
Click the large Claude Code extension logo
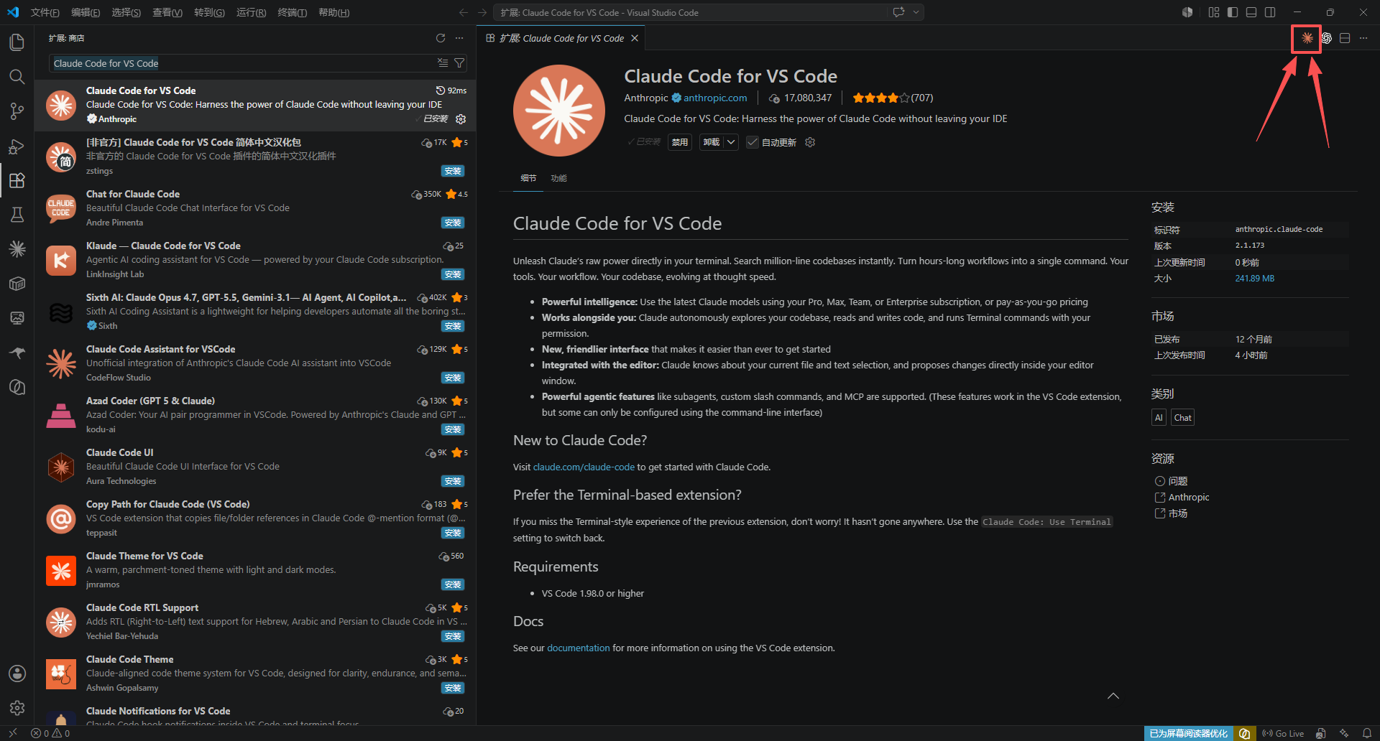pyautogui.click(x=559, y=111)
